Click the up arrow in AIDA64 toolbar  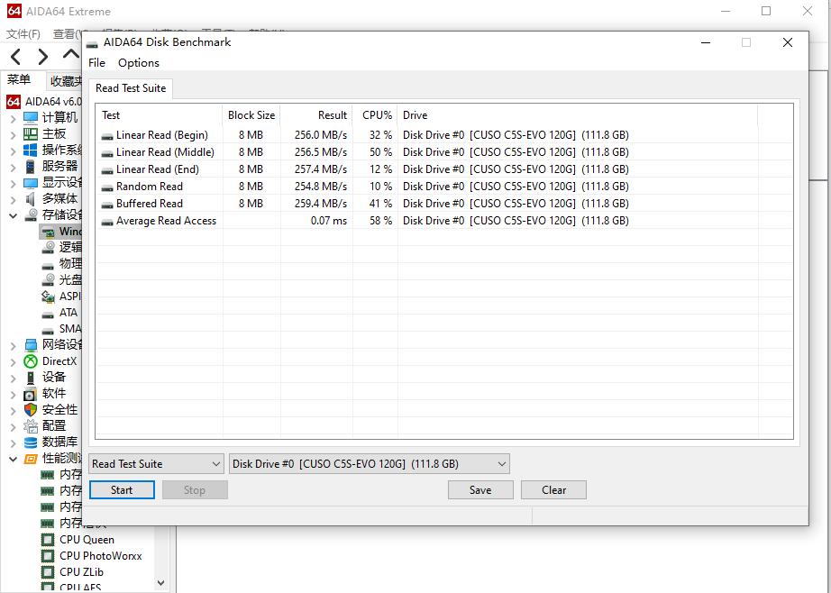pos(70,54)
